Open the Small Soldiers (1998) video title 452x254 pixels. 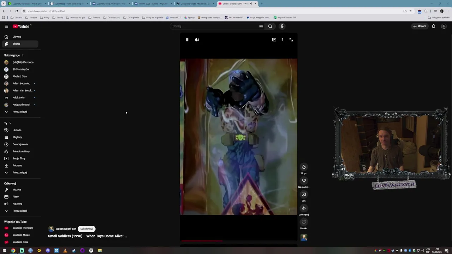click(x=87, y=236)
